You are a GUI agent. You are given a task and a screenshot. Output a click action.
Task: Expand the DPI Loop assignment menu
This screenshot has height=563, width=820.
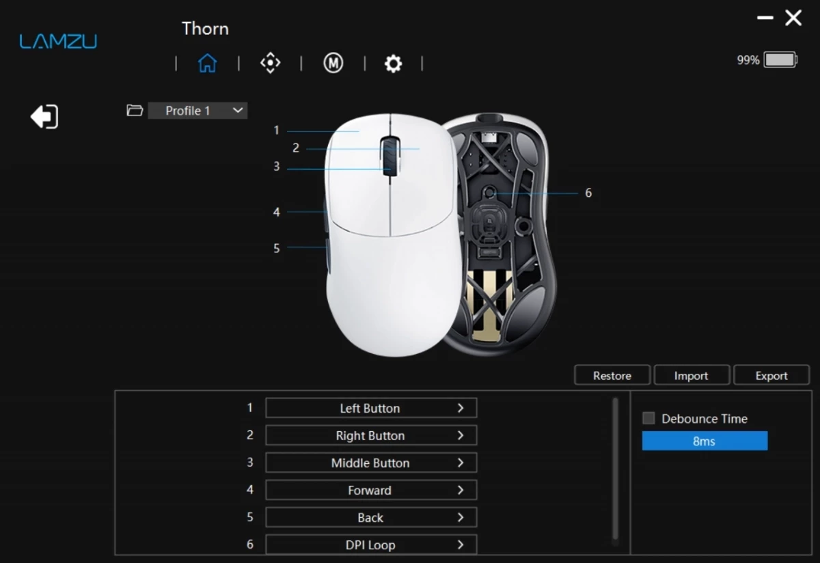point(371,545)
